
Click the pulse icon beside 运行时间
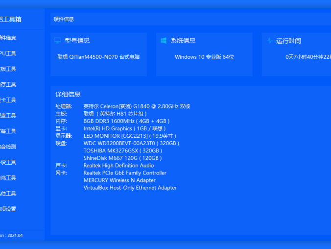[x=270, y=40]
